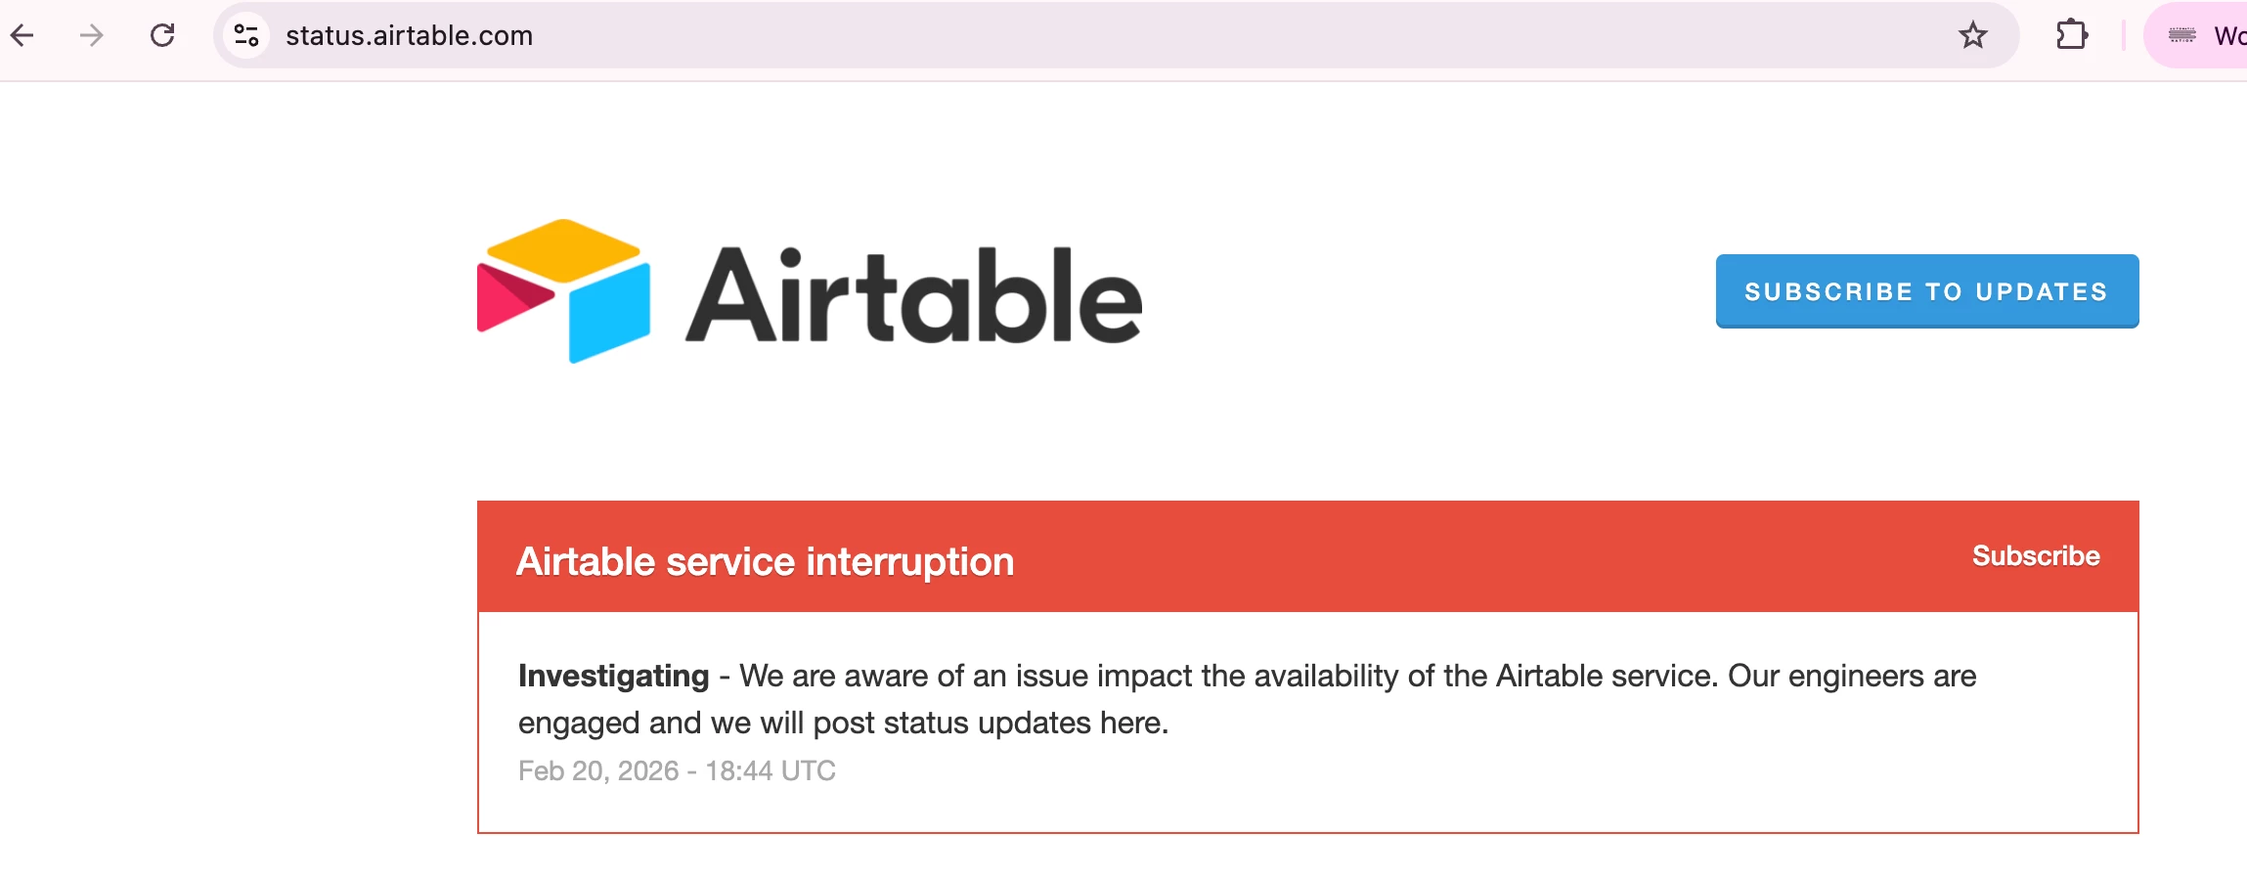Image resolution: width=2247 pixels, height=878 pixels.
Task: Click the incident description paragraph
Action: click(1247, 699)
